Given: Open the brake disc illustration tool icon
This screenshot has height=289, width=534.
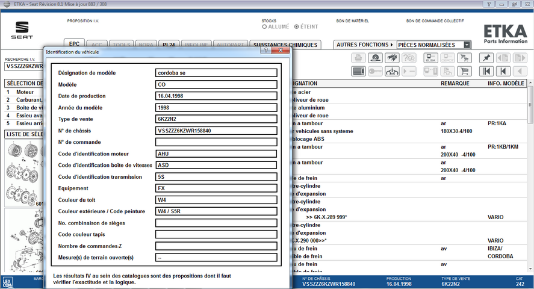Looking at the screenshot, I should coord(375,58).
